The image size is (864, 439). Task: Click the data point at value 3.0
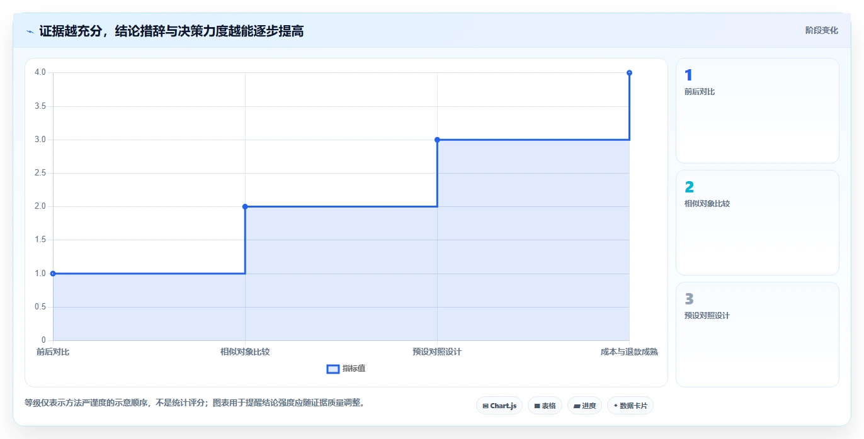click(x=437, y=140)
